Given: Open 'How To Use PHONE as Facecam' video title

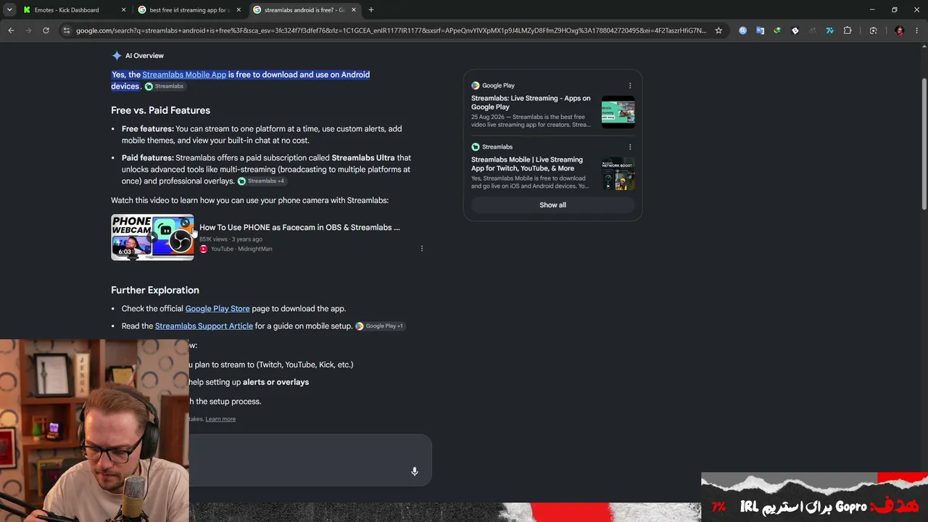Looking at the screenshot, I should (x=299, y=228).
